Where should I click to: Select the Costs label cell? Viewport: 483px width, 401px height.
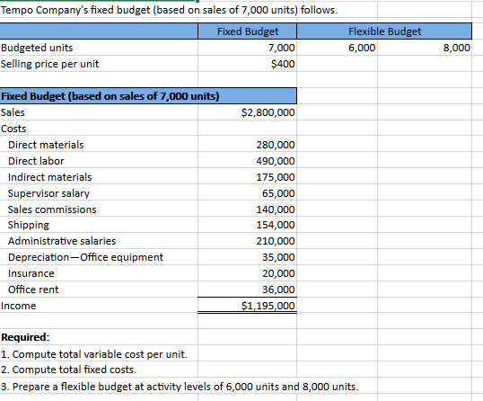(99, 129)
